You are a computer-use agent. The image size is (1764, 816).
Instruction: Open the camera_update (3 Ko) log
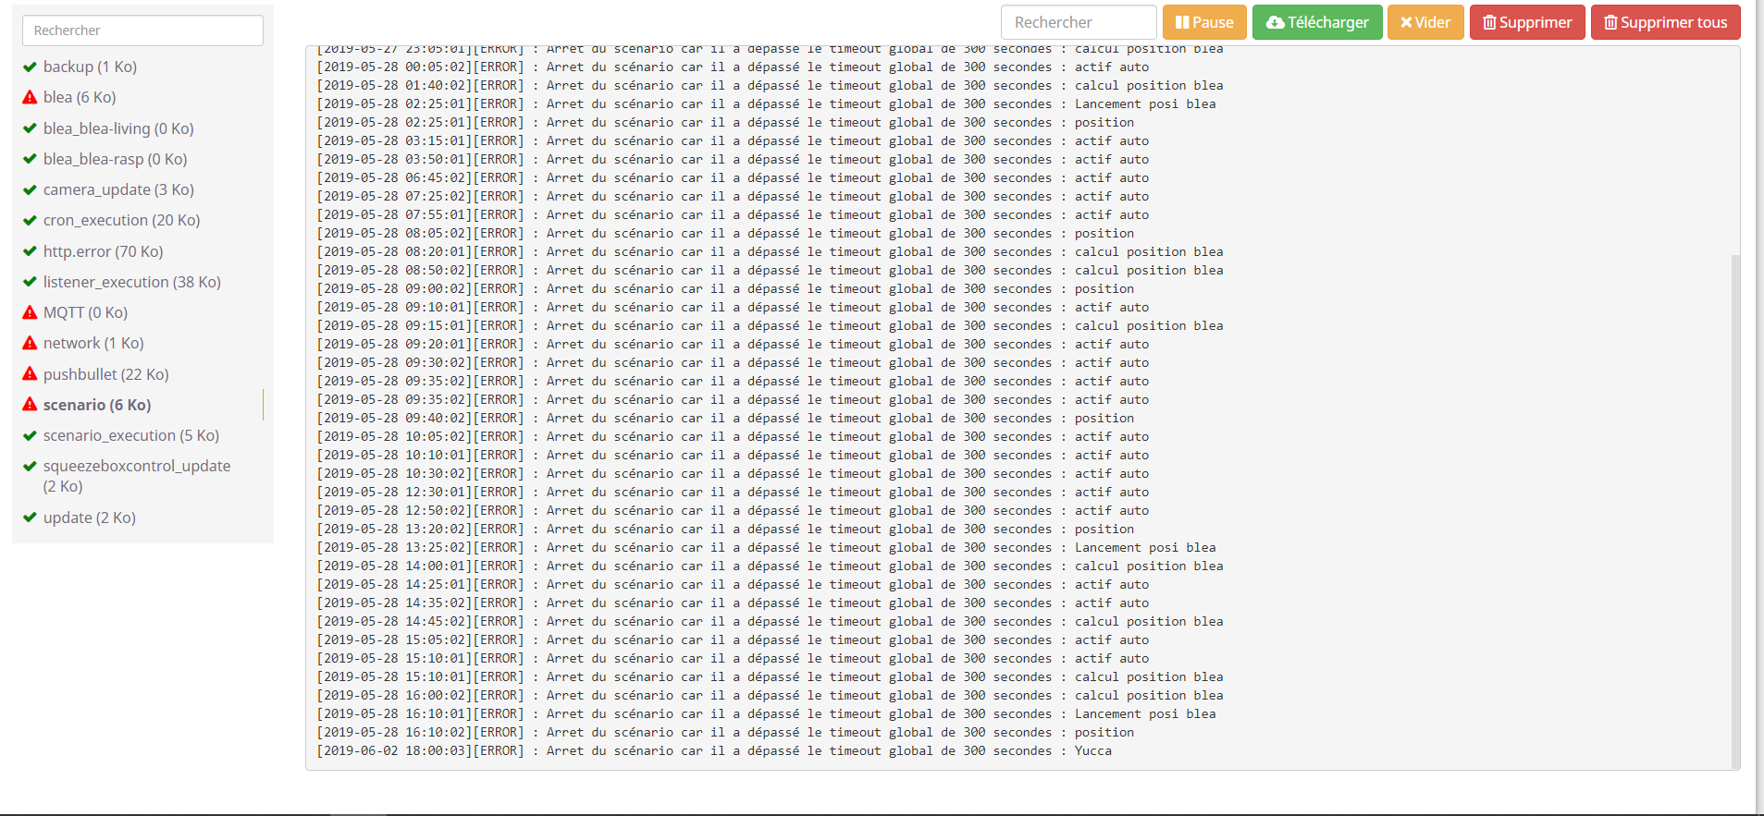(x=118, y=189)
